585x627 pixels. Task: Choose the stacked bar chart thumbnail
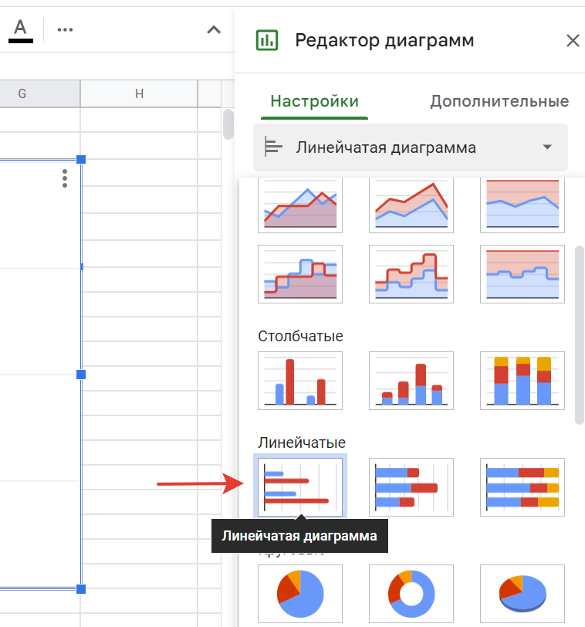(411, 486)
